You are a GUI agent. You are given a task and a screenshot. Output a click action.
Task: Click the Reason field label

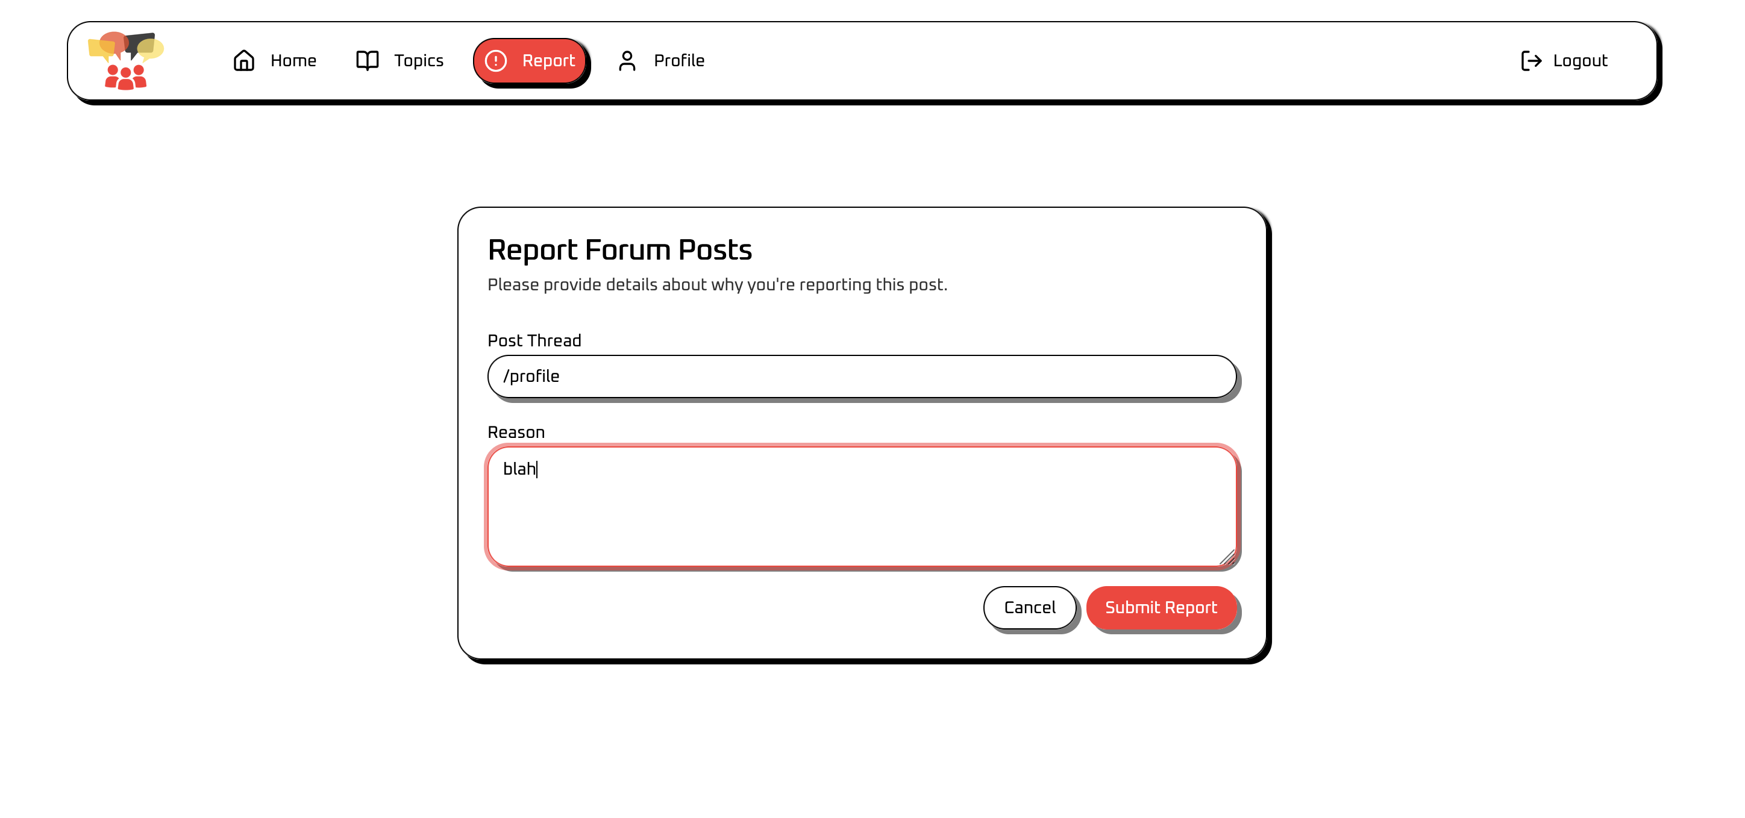point(516,432)
